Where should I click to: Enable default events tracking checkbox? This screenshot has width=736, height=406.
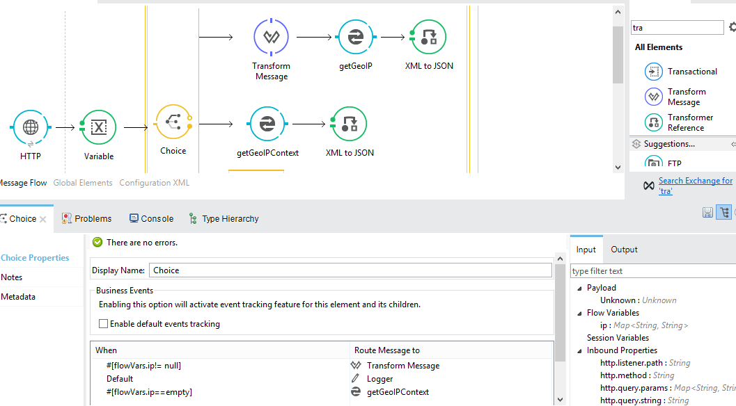tap(103, 323)
